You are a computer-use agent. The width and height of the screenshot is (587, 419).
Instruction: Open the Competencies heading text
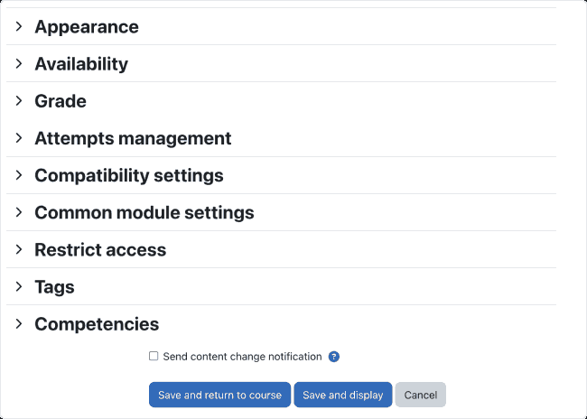[x=97, y=324]
